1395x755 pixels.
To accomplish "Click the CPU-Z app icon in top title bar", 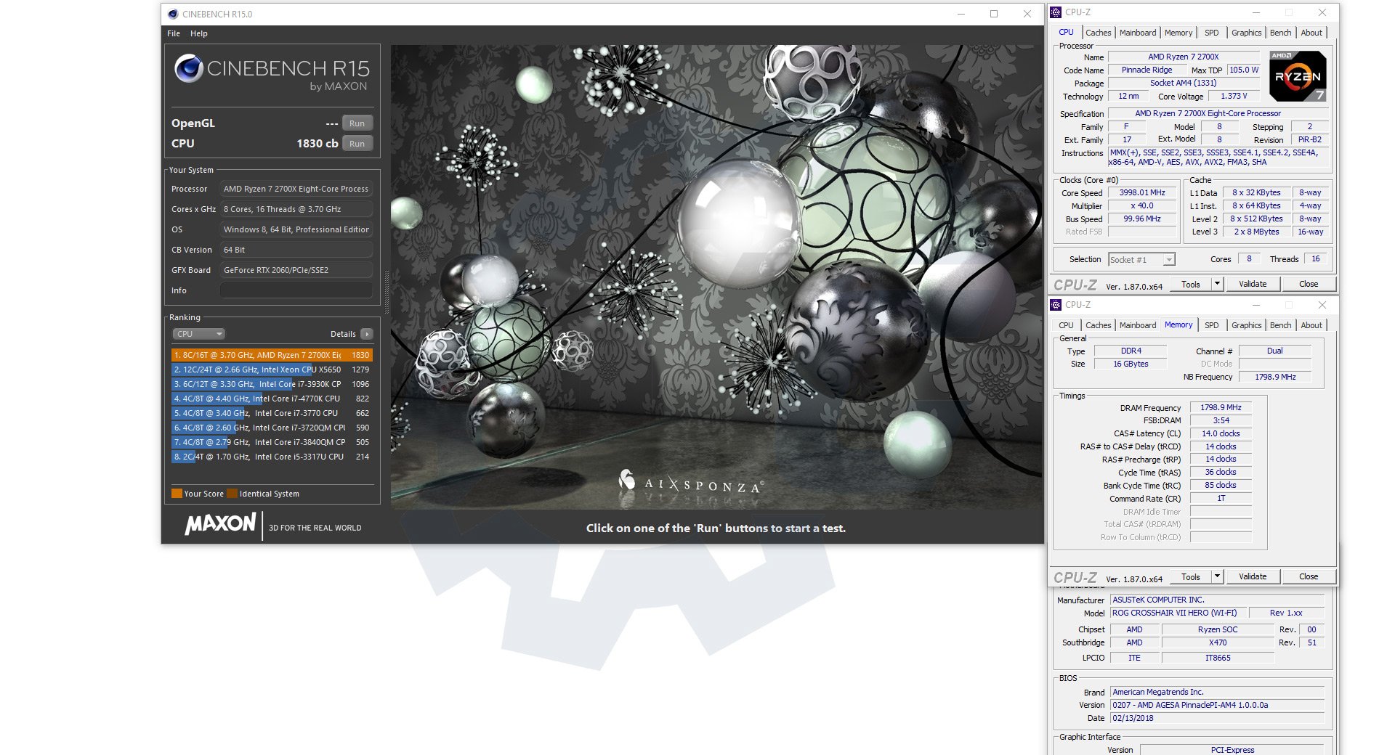I will [1056, 12].
